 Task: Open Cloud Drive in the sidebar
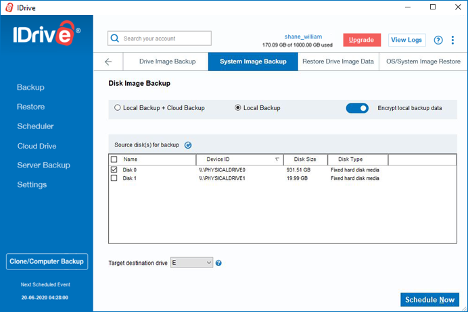coord(37,146)
